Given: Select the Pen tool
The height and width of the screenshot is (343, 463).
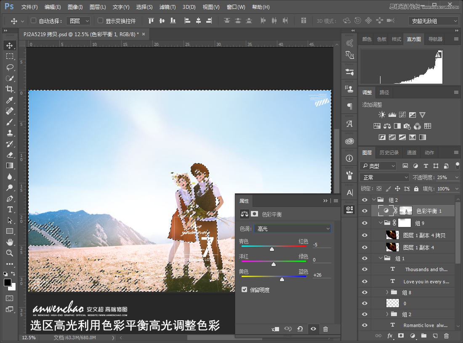Looking at the screenshot, I should pyautogui.click(x=9, y=198).
